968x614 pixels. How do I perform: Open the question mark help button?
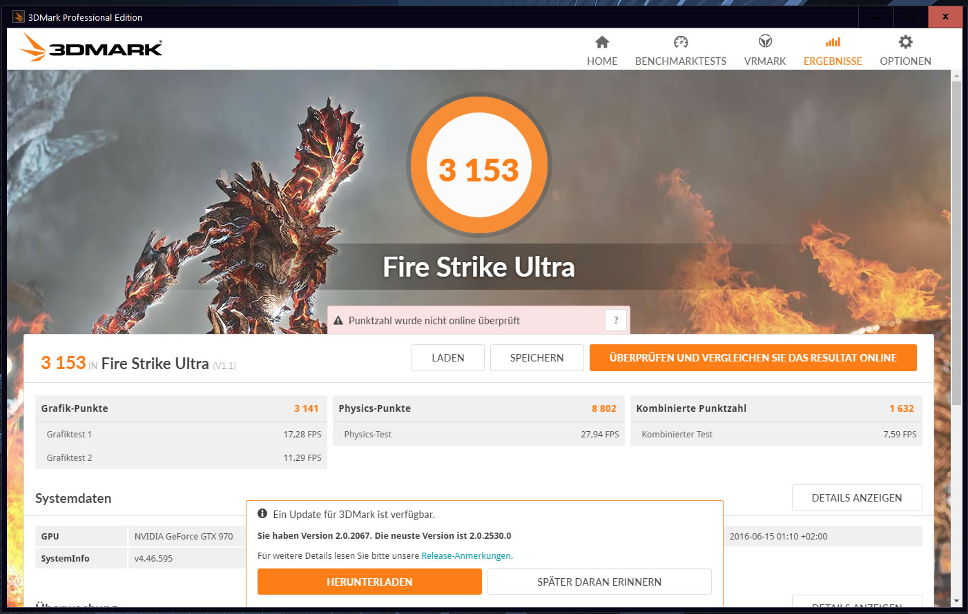click(x=616, y=320)
